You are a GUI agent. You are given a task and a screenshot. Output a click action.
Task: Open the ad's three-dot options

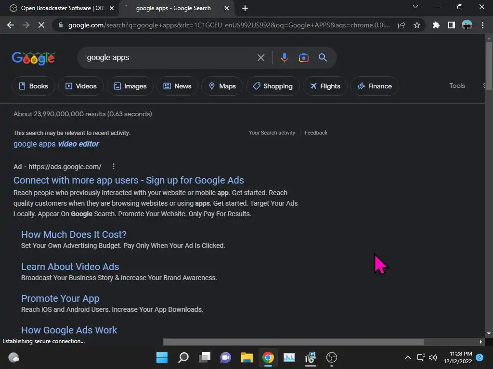[114, 167]
